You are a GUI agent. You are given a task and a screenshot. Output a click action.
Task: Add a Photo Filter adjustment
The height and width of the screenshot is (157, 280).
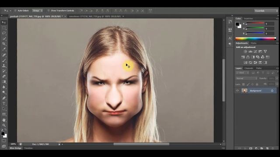tap(258, 57)
